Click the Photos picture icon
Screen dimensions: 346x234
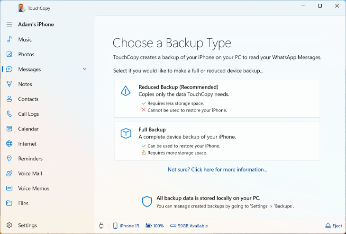click(9, 54)
